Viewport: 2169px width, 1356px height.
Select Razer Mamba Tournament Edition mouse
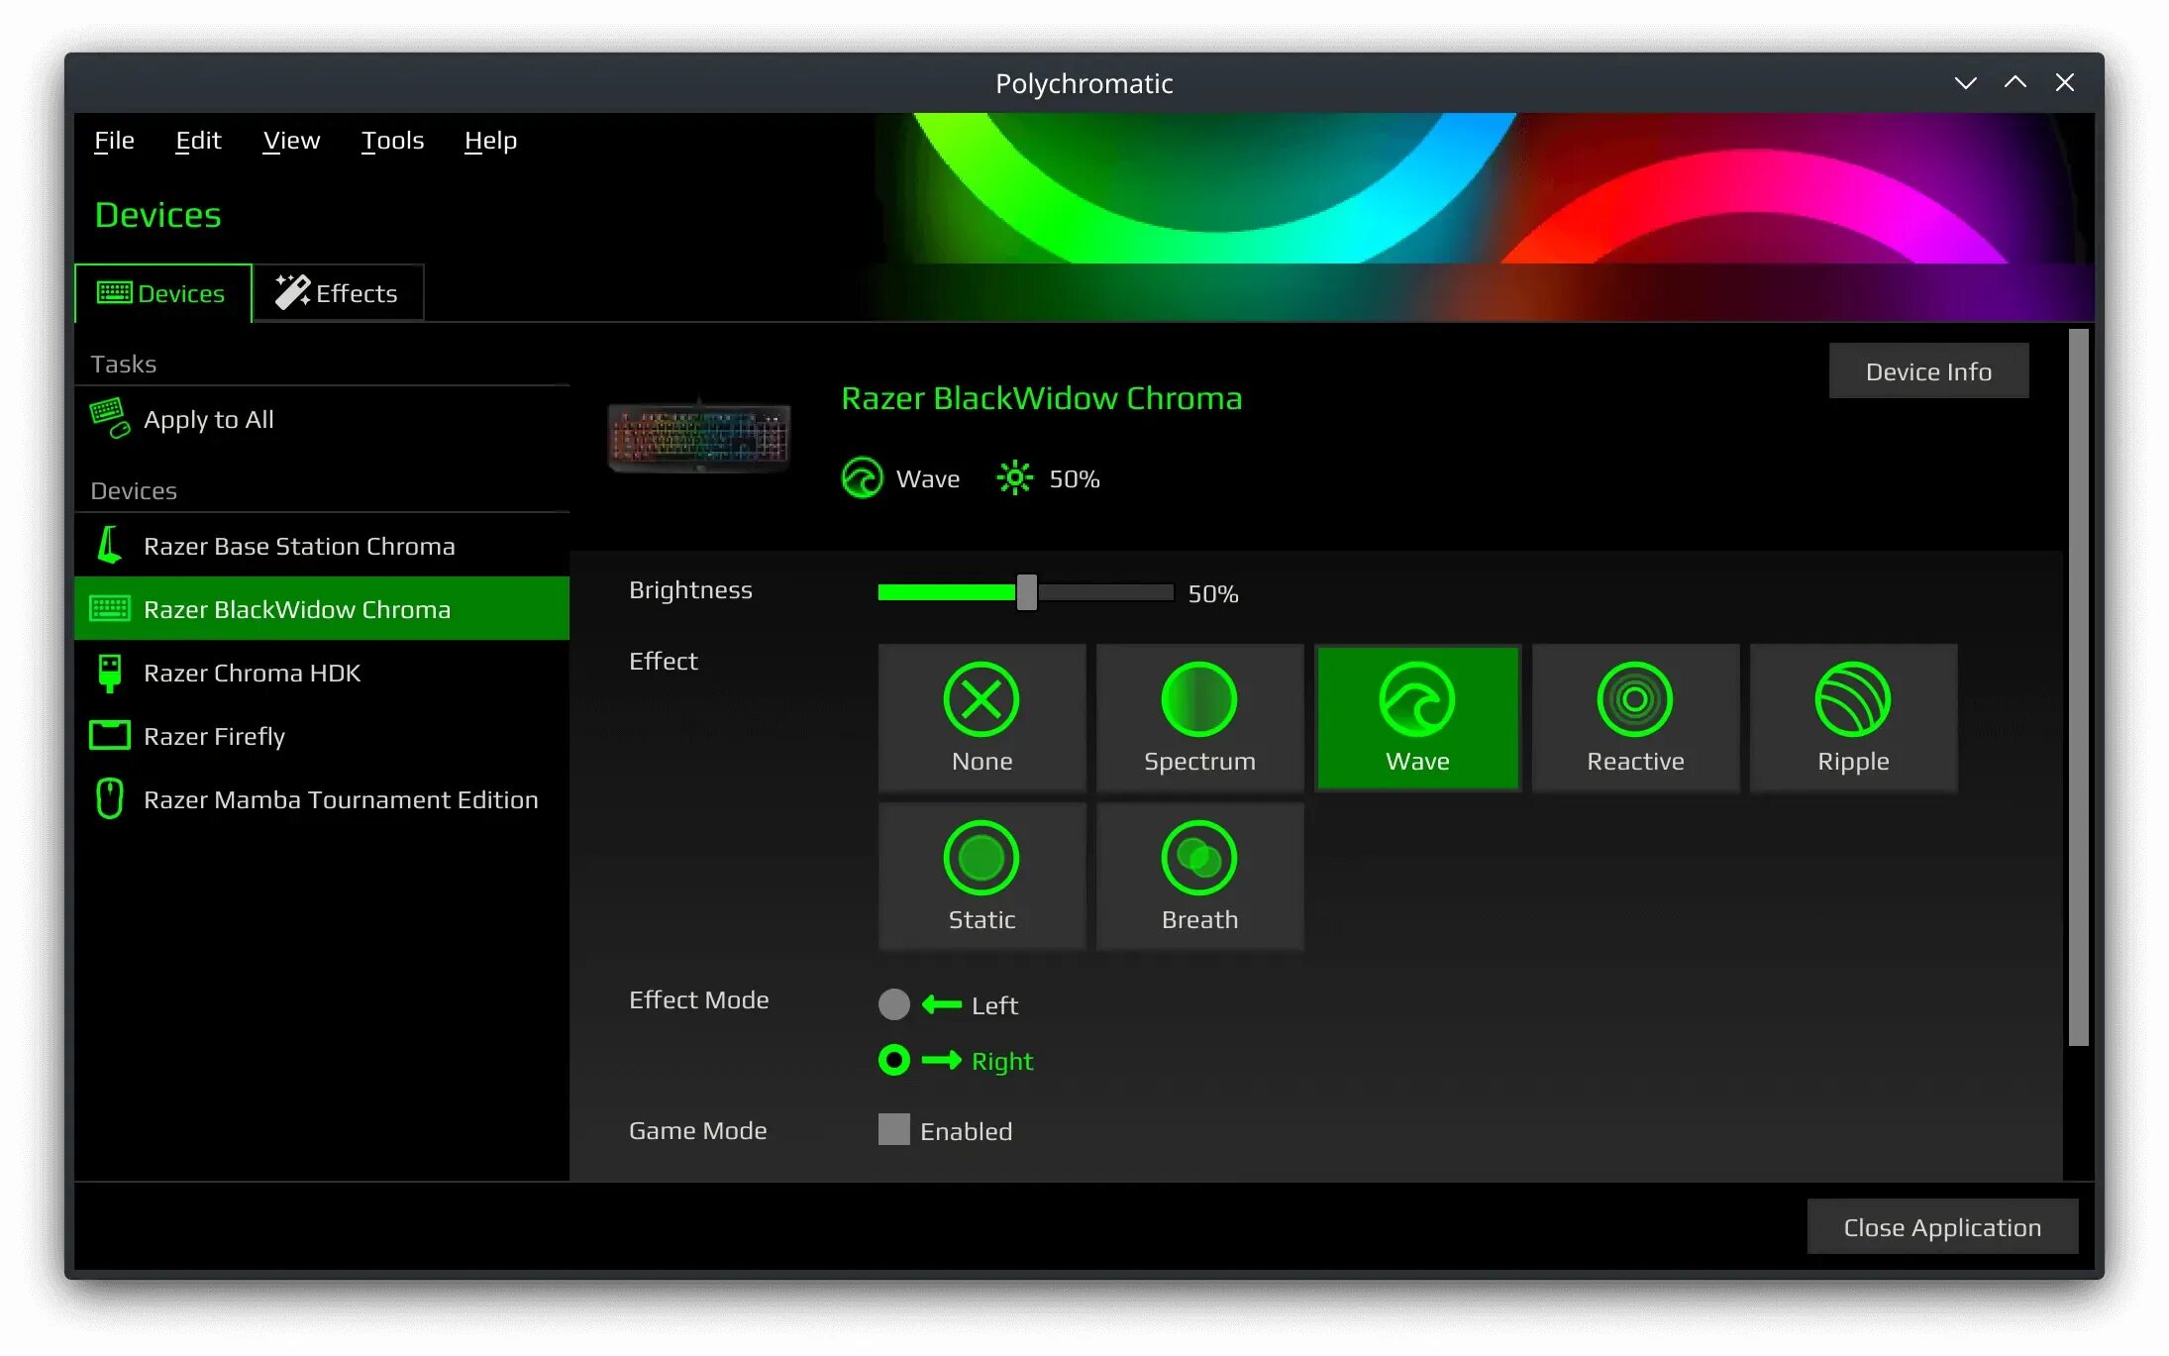click(340, 799)
